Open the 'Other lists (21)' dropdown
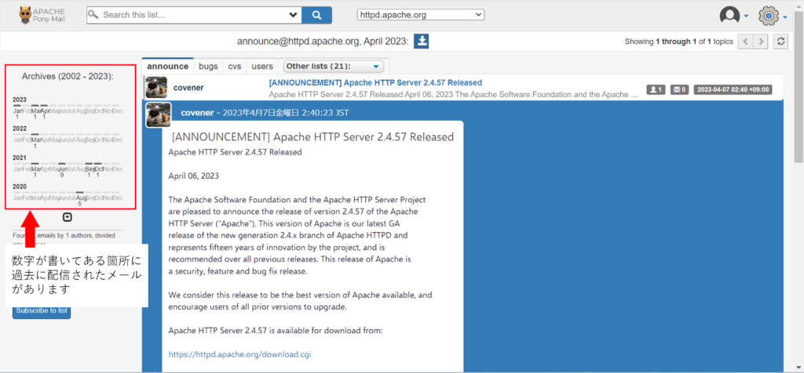 333,66
